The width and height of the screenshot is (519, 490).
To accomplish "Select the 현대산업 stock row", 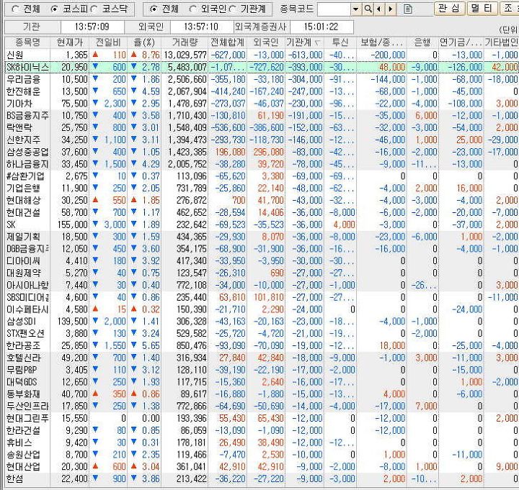I will [262, 467].
